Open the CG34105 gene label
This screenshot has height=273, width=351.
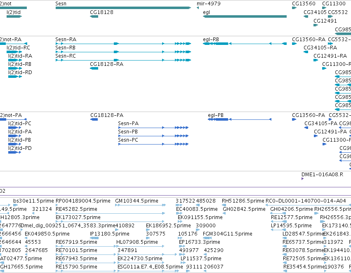(315, 12)
